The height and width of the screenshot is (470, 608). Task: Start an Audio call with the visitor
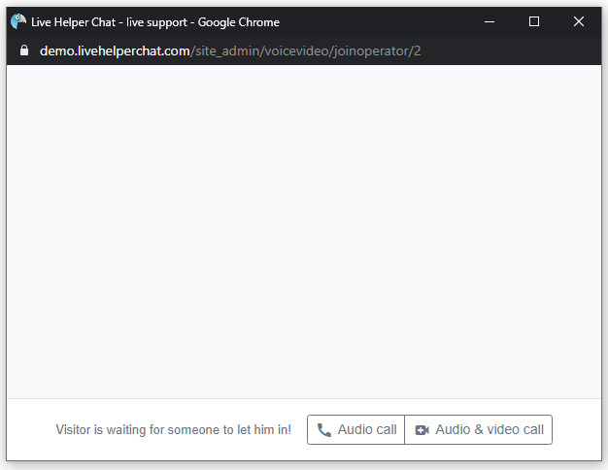click(355, 429)
